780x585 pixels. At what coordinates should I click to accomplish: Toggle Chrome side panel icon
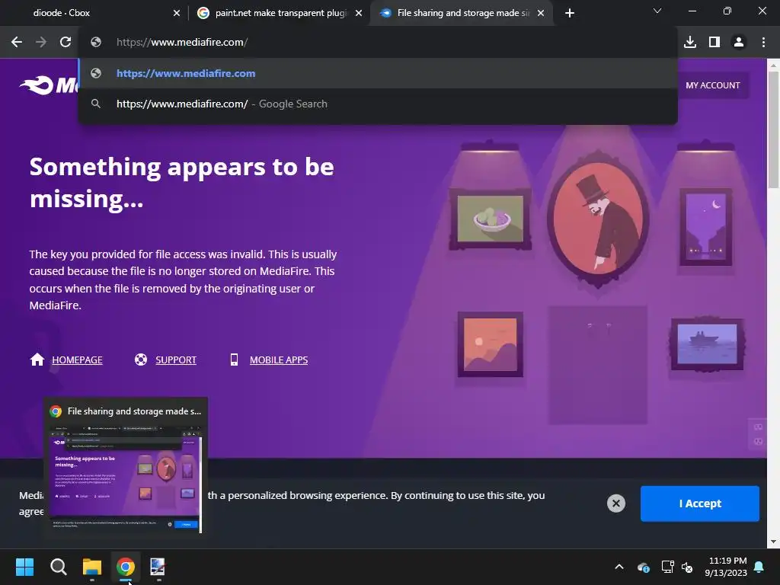click(x=714, y=43)
